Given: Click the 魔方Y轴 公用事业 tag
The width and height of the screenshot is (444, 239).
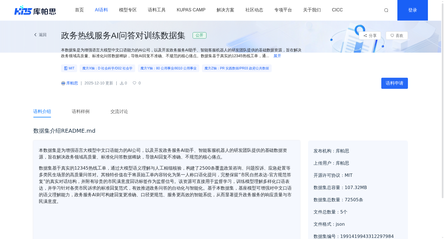Looking at the screenshot, I should (168, 68).
